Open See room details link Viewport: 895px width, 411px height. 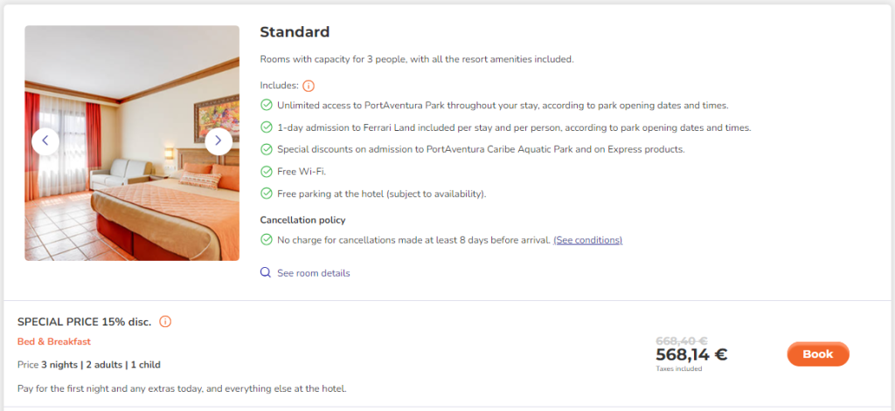(314, 273)
